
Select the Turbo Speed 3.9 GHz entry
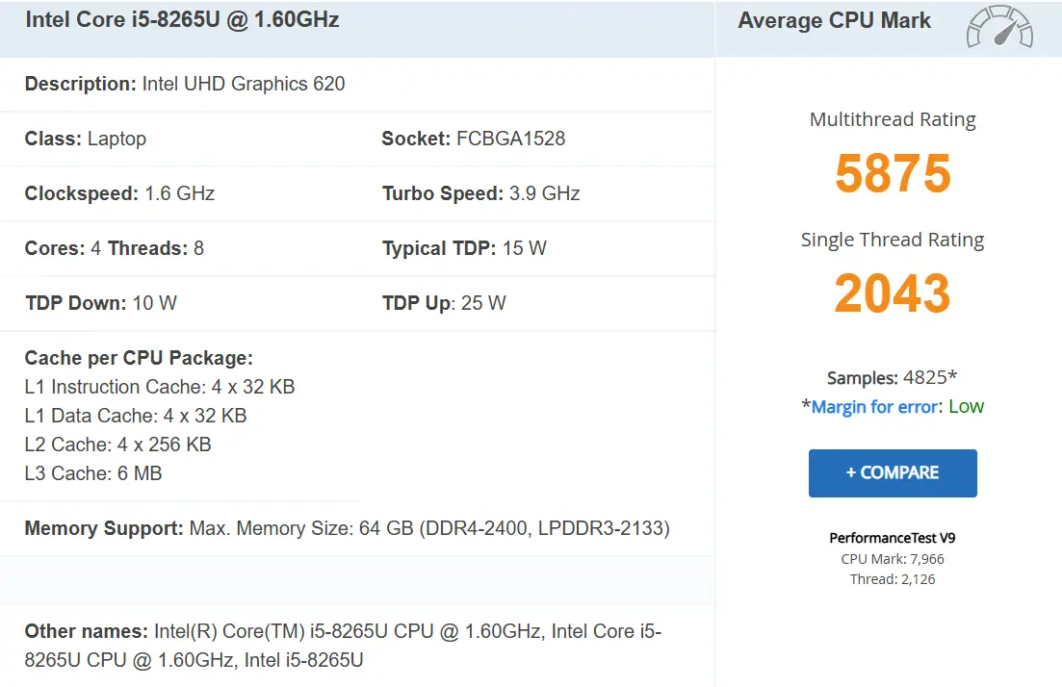[x=482, y=193]
